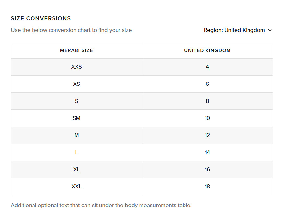
Task: Click UK size 10 cell
Action: 207,118
